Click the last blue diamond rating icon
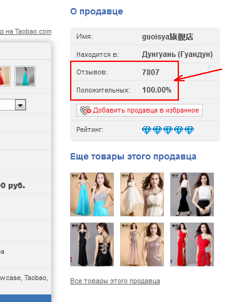Viewport: 239px width, 302px height. pyautogui.click(x=189, y=130)
